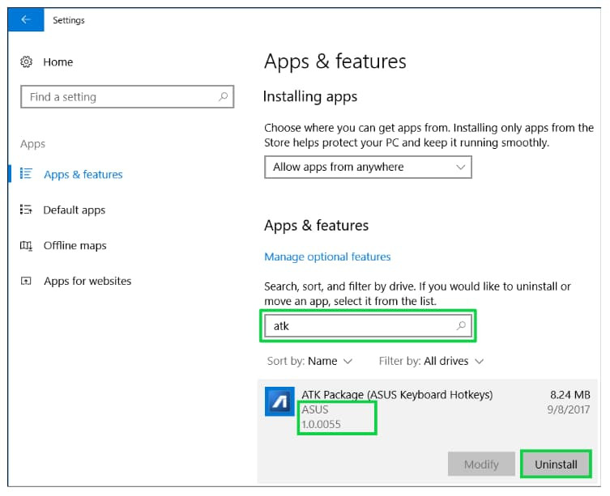
Task: Click the version text 1.0.0055
Action: point(321,425)
